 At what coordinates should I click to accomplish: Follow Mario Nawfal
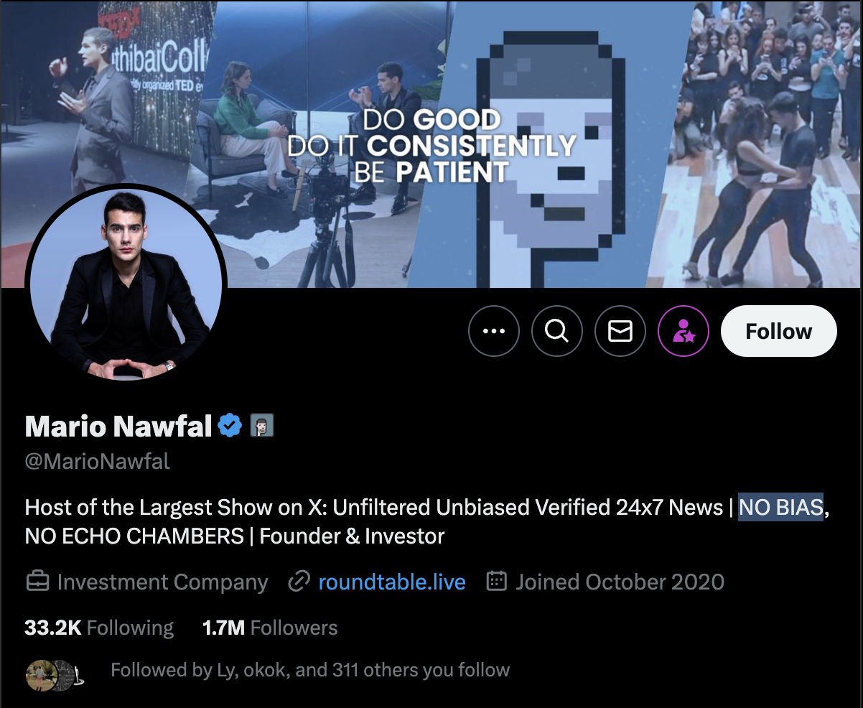[x=779, y=331]
